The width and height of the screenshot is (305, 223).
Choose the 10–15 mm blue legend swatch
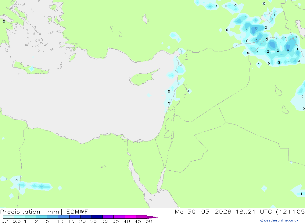tap(64, 217)
